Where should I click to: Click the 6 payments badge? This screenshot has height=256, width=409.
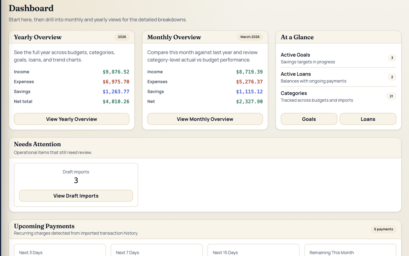383,229
